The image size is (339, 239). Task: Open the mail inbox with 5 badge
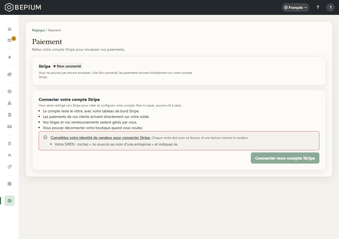click(x=10, y=40)
